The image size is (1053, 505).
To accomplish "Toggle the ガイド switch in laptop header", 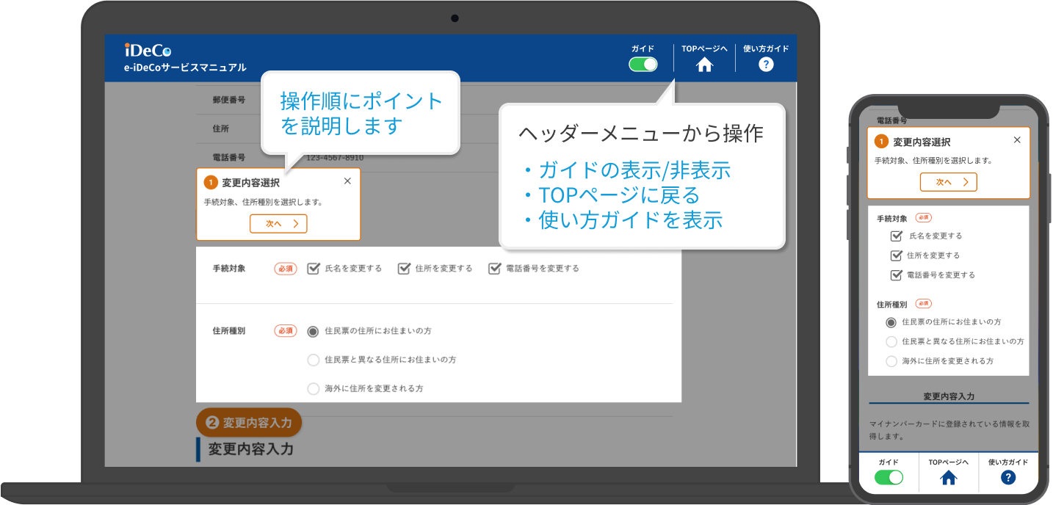I will click(x=643, y=65).
